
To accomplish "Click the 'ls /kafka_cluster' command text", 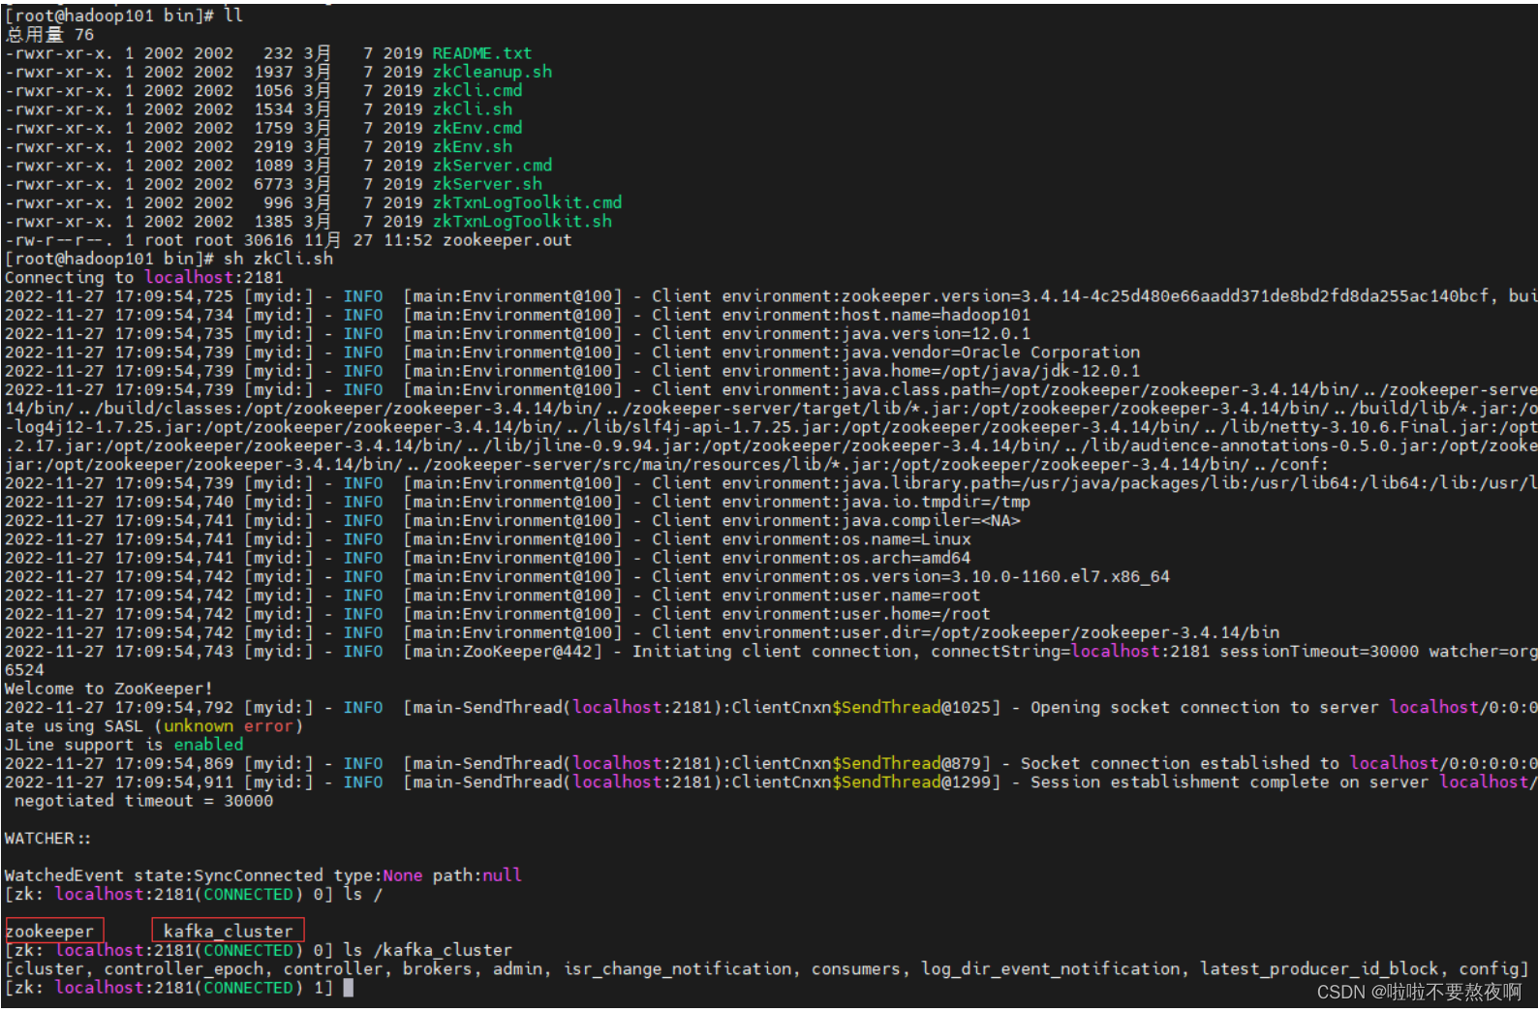I will pyautogui.click(x=427, y=950).
